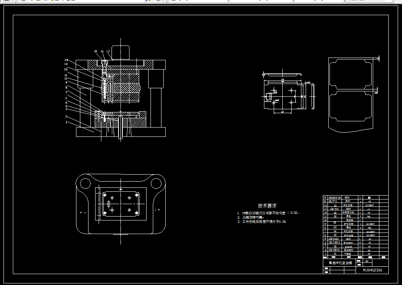This screenshot has height=285, width=402.
Task: Click callout number 17 in the section view
Action: [x=108, y=52]
